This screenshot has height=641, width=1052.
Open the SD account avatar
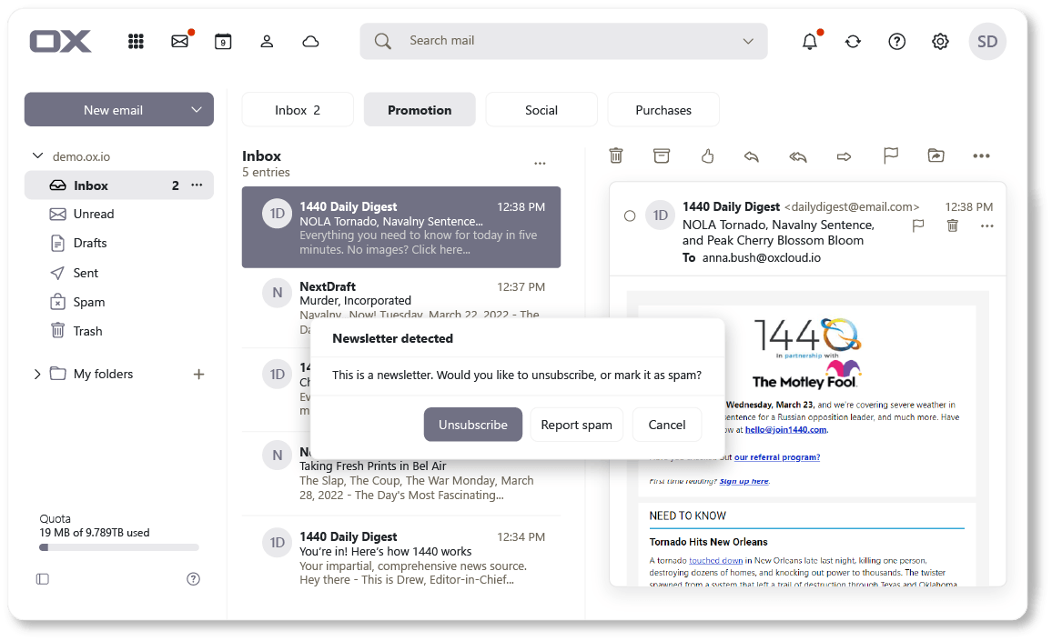pos(986,42)
